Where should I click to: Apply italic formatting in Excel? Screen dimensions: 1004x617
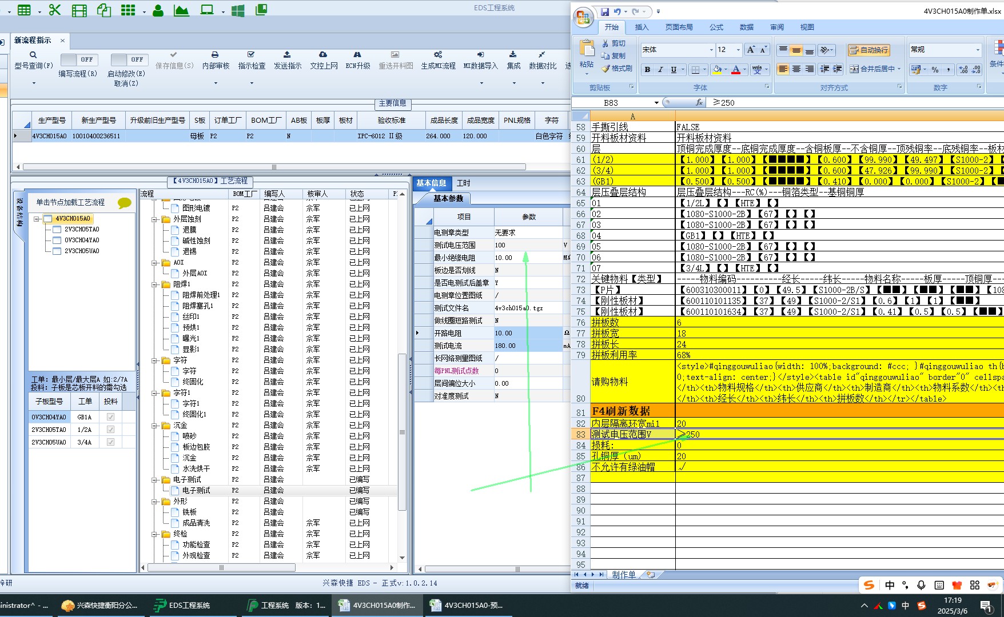coord(660,70)
